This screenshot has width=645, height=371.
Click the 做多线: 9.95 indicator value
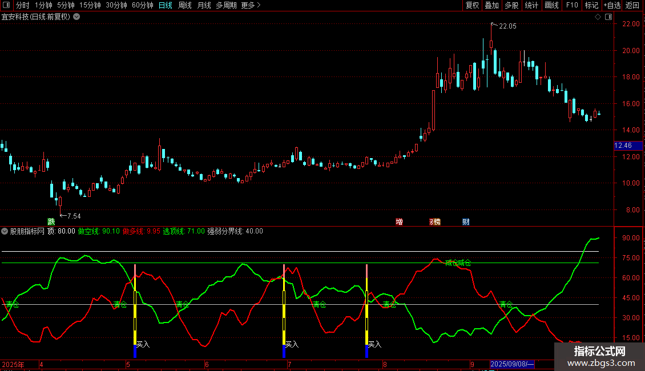(142, 231)
